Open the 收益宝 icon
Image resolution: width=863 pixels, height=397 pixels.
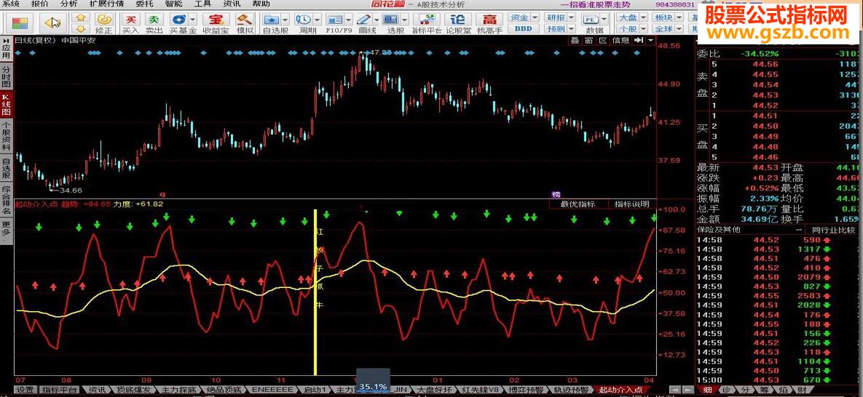[215, 23]
